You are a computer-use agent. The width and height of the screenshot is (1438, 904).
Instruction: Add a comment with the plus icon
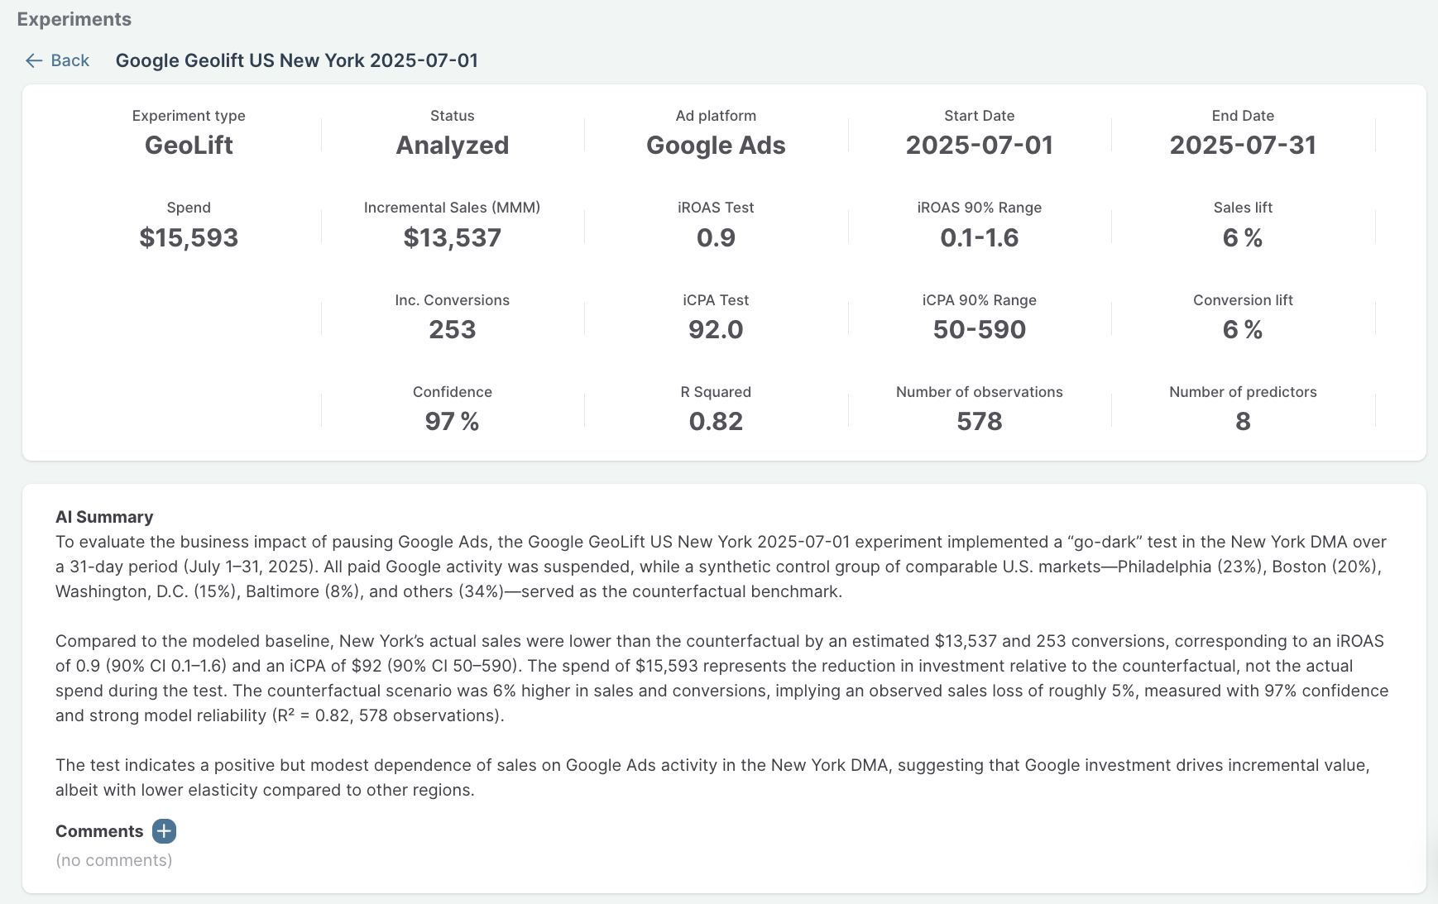pyautogui.click(x=164, y=831)
